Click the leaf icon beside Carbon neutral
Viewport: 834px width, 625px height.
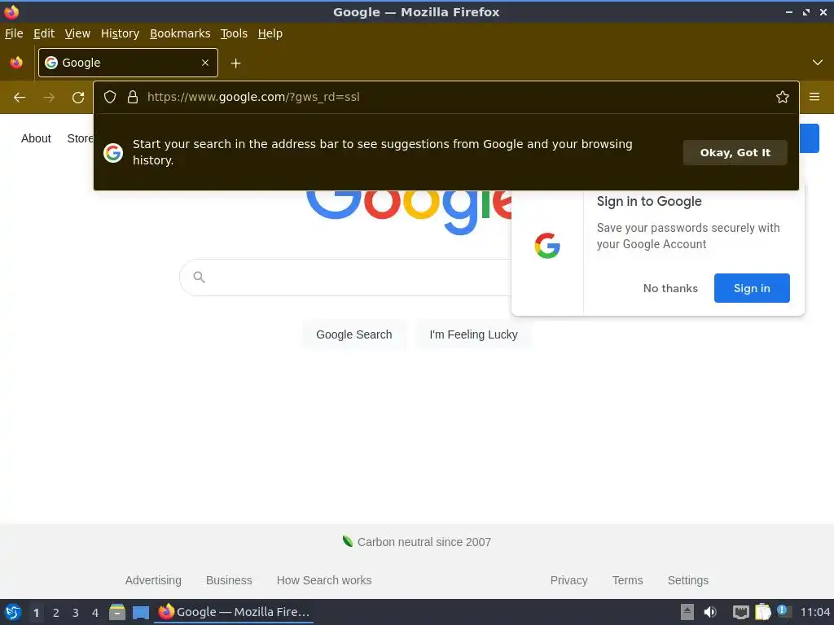tap(347, 541)
